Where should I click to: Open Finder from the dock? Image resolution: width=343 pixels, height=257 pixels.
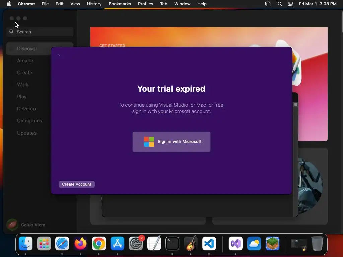pos(25,244)
